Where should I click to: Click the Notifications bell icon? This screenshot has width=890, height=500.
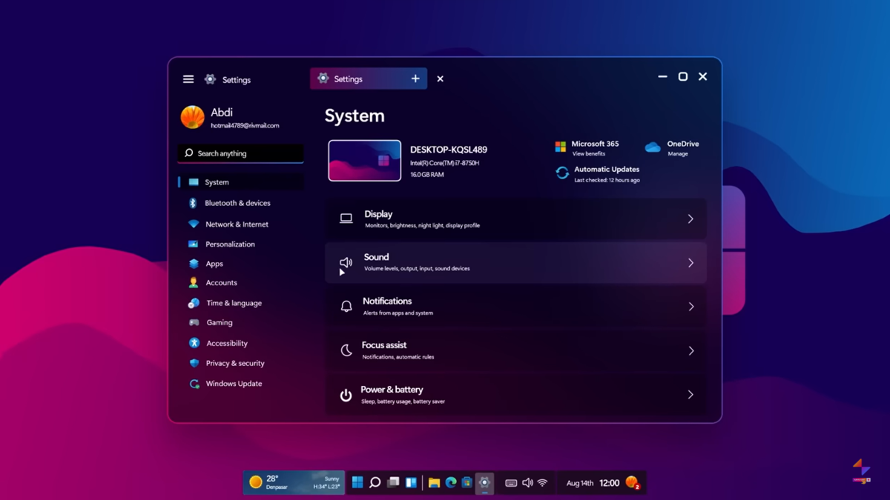tap(346, 306)
